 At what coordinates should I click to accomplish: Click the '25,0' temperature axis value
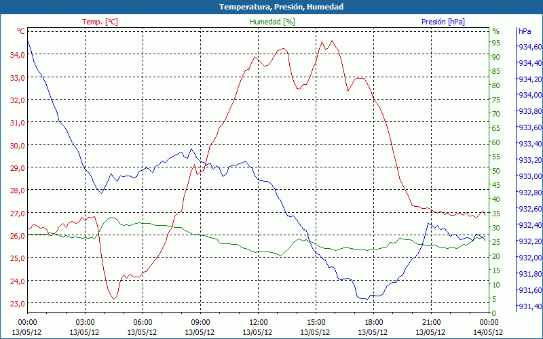click(x=18, y=258)
